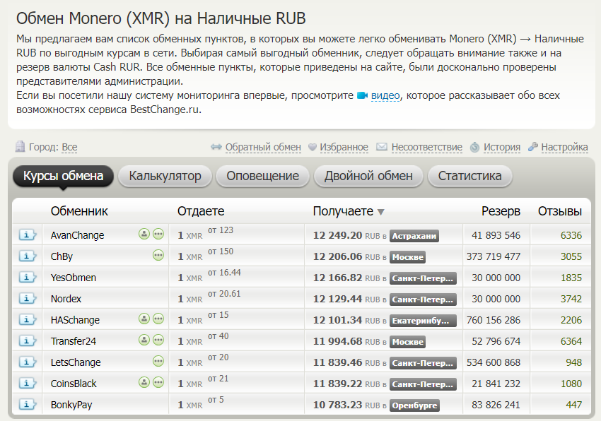
Task: Open the Несоответствие link
Action: pos(427,147)
